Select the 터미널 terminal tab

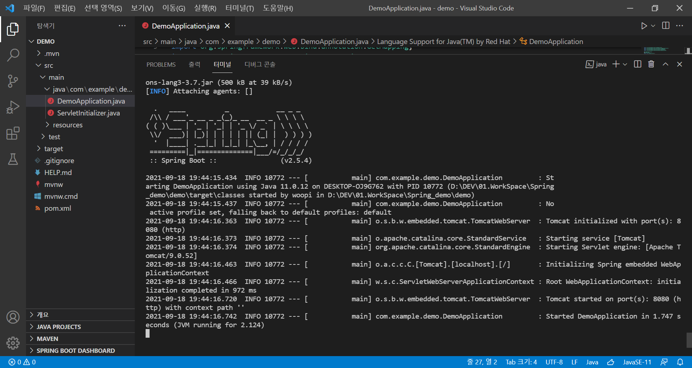222,64
